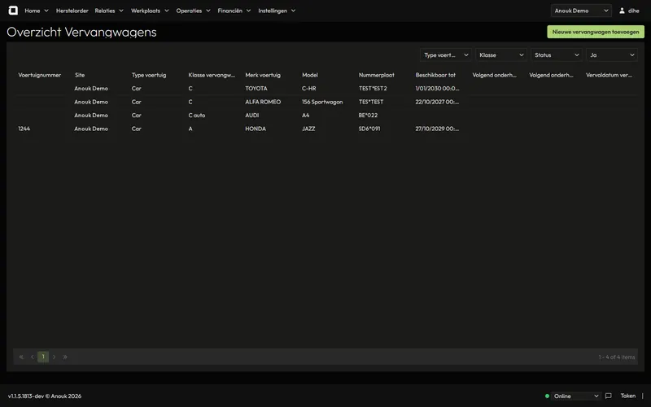Sort by Nummerplaat column header
651x407 pixels.
click(x=377, y=75)
